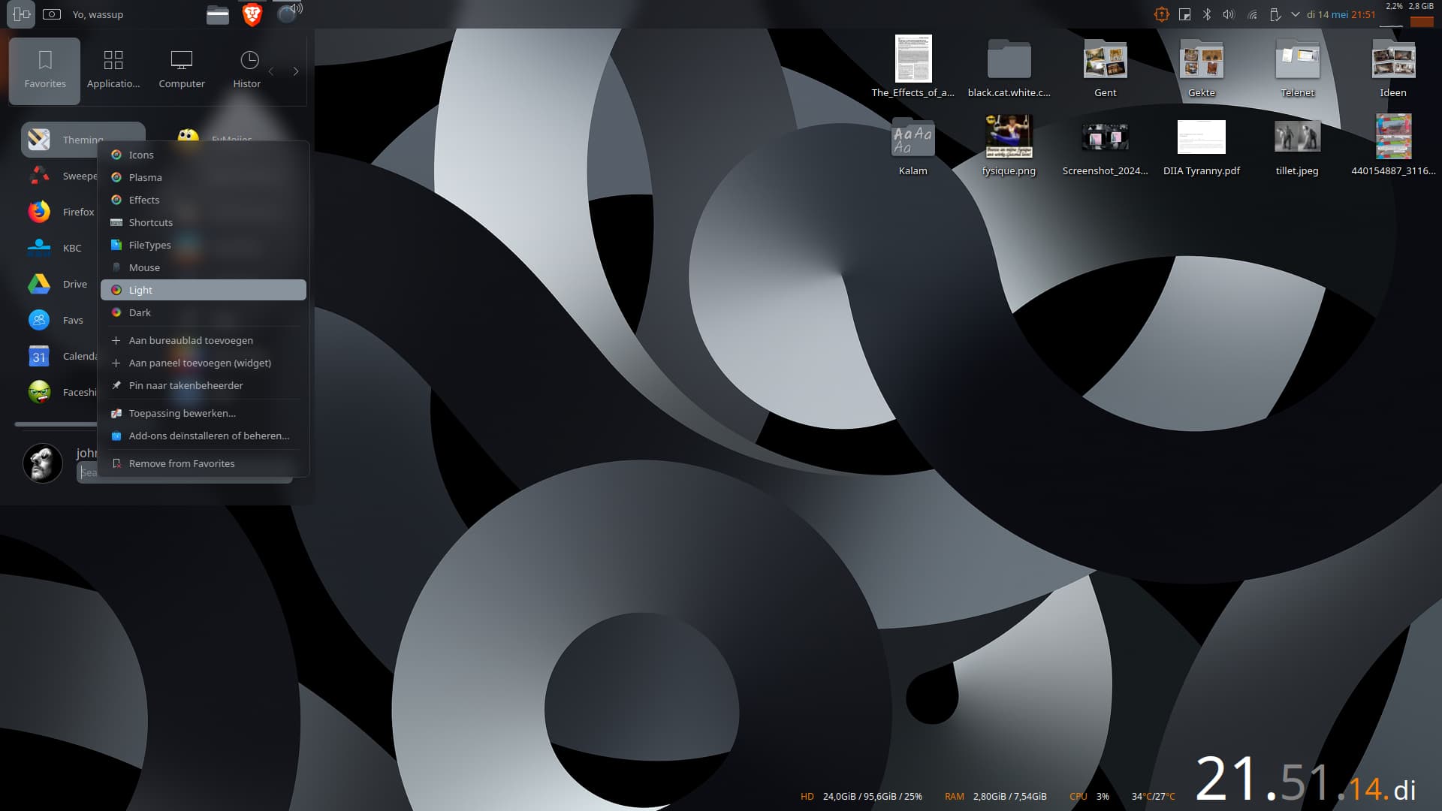Select the Gekte folder on desktop

[x=1201, y=66]
